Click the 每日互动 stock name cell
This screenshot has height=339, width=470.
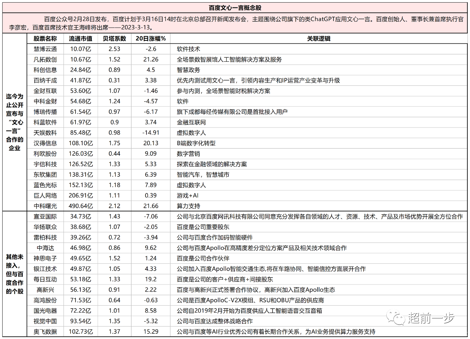pos(45,279)
